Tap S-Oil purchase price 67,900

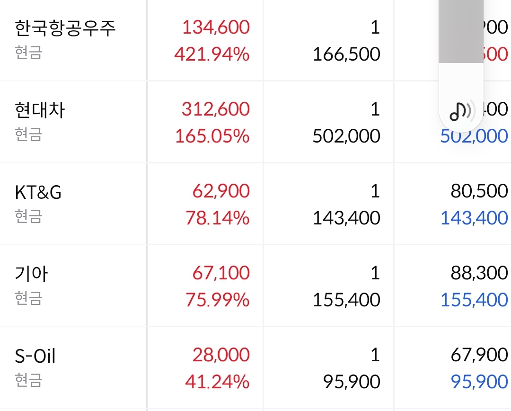(x=479, y=355)
